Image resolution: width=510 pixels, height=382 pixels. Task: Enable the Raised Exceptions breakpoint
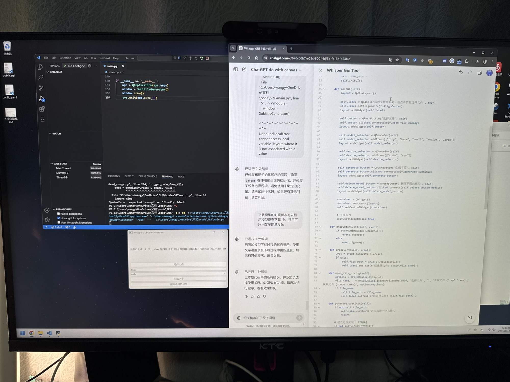58,214
